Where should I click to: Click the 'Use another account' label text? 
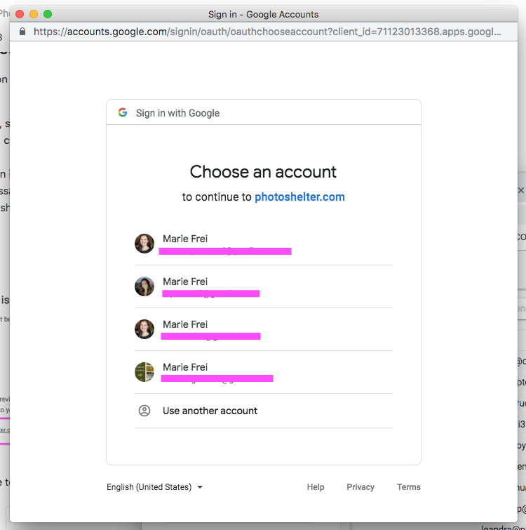(x=210, y=411)
